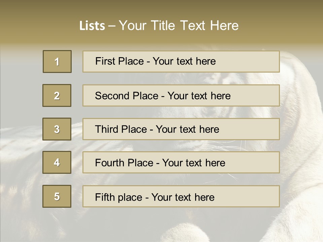Pick the number 4 square
This screenshot has height=242, width=323.
click(57, 162)
